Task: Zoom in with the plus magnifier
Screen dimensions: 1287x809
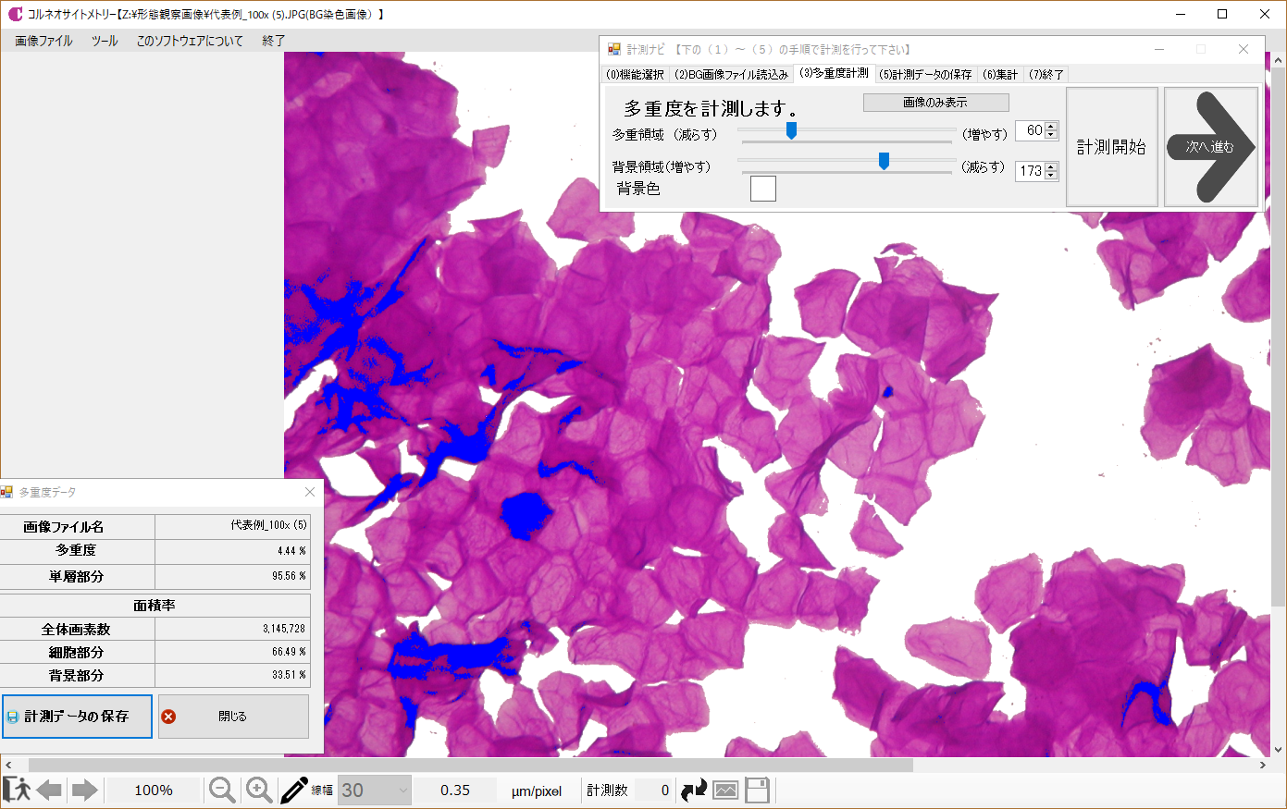Action: 259,790
